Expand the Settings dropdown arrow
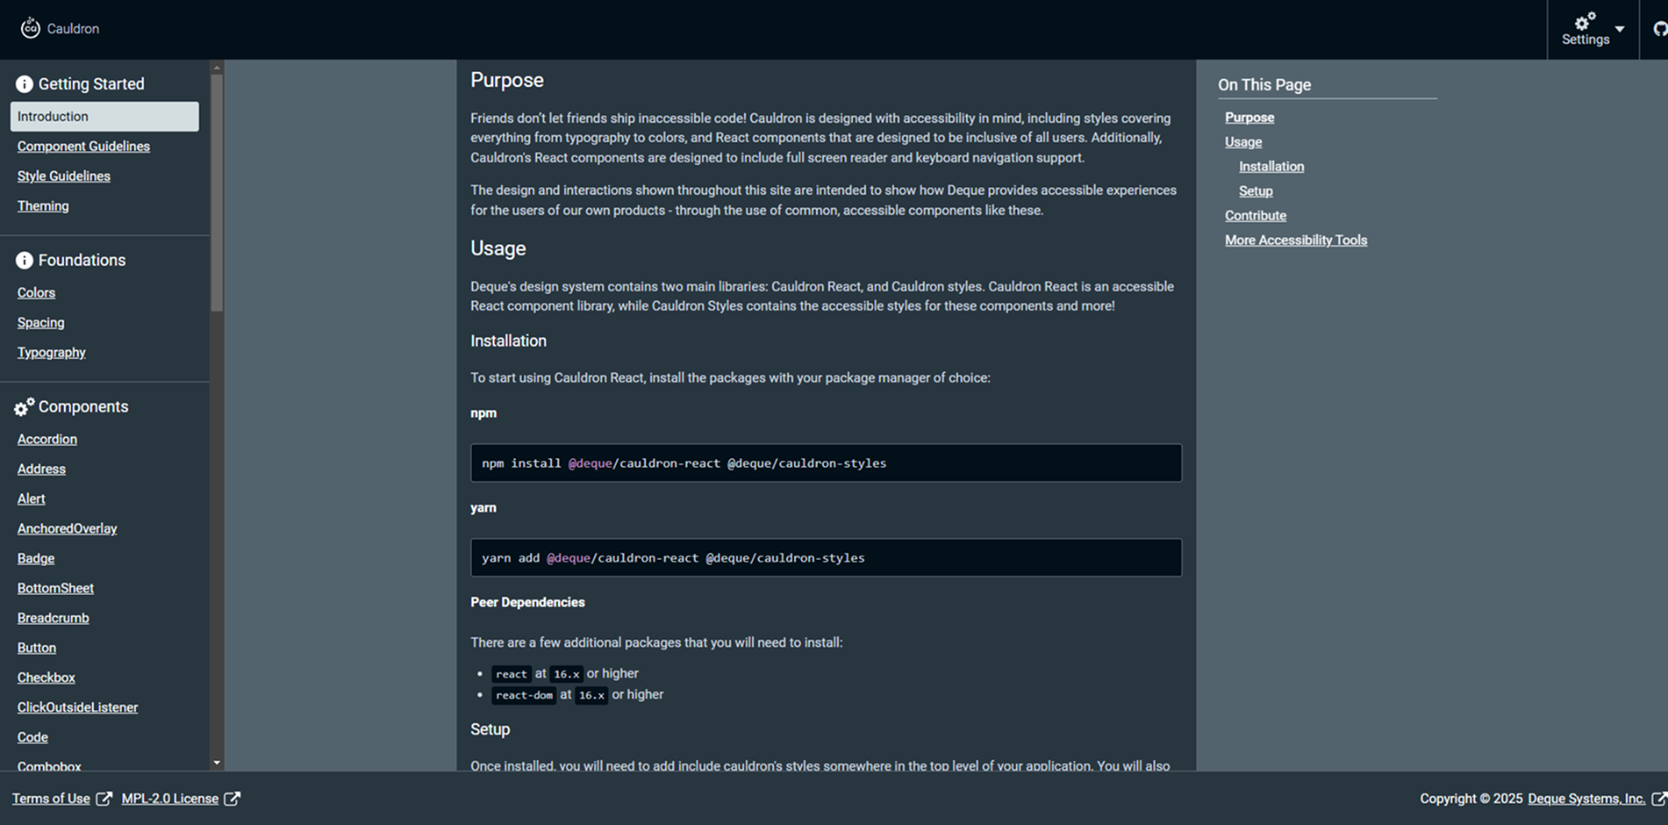 click(x=1620, y=29)
